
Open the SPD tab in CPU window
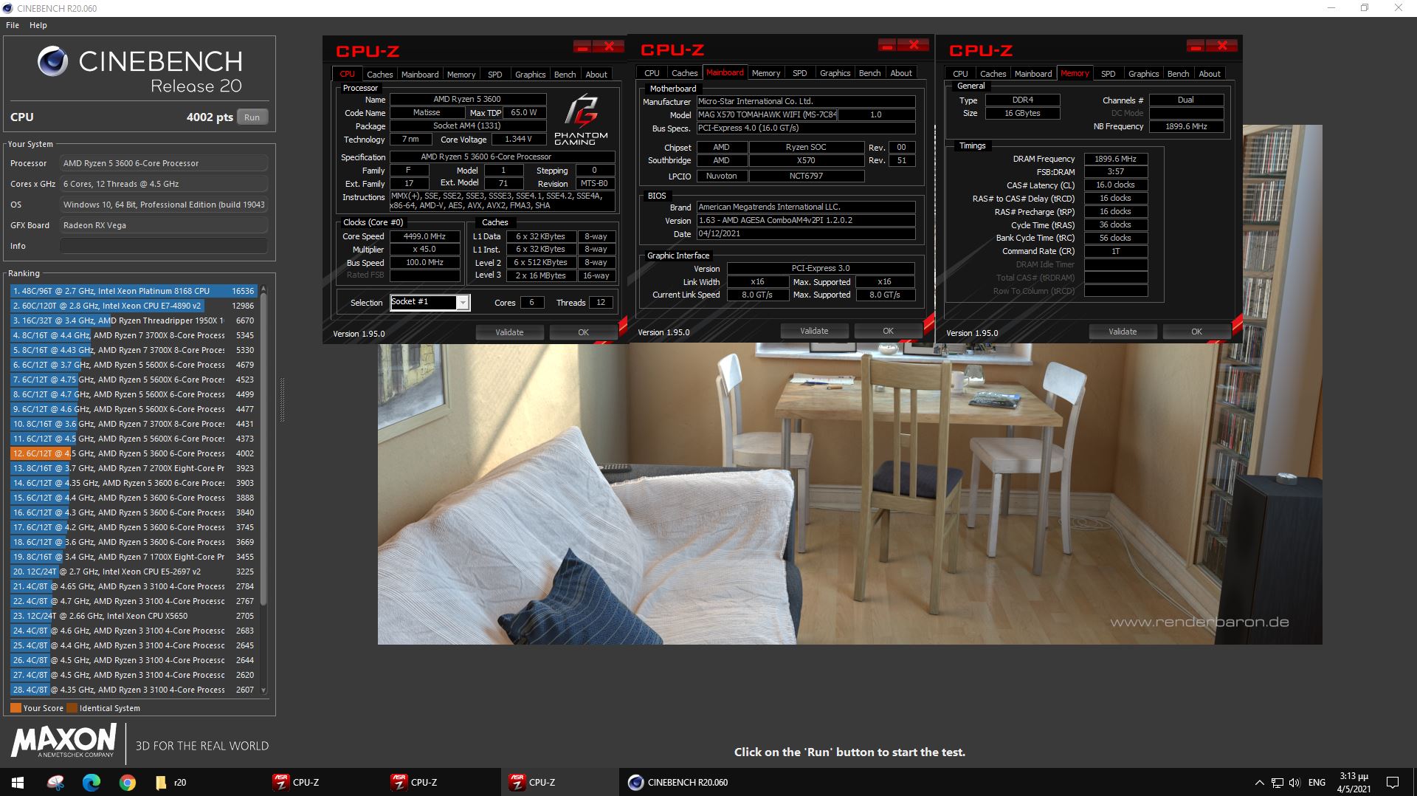[495, 75]
